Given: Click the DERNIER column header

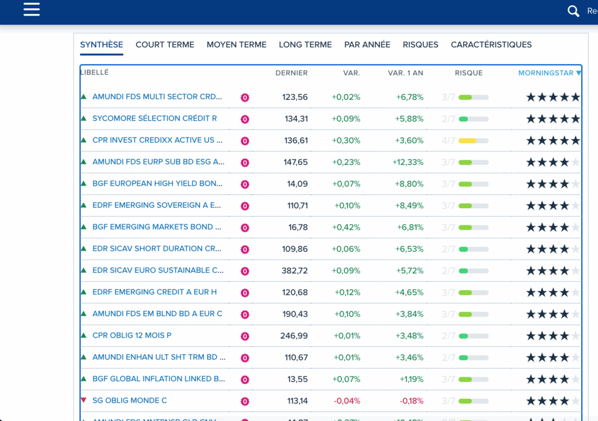Looking at the screenshot, I should [291, 73].
